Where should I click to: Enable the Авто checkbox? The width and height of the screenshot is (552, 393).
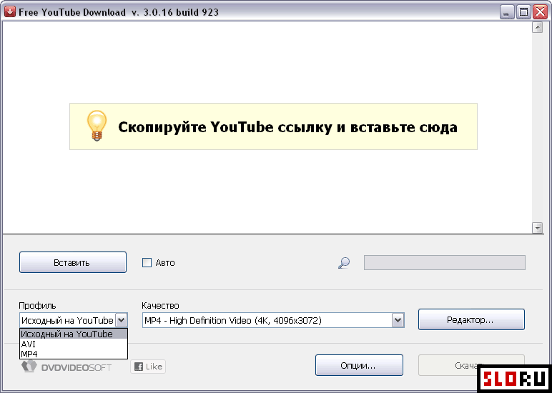click(147, 262)
